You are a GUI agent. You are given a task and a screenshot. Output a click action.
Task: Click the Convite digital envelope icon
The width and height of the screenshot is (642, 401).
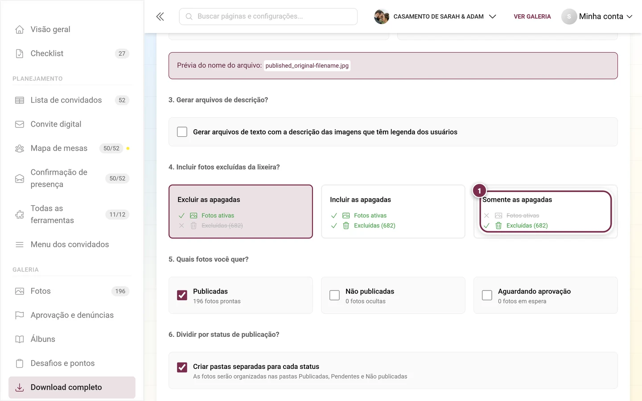pyautogui.click(x=20, y=124)
